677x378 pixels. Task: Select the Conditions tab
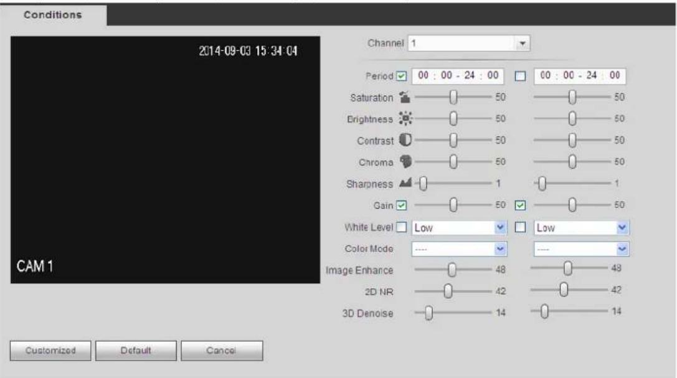coord(53,15)
